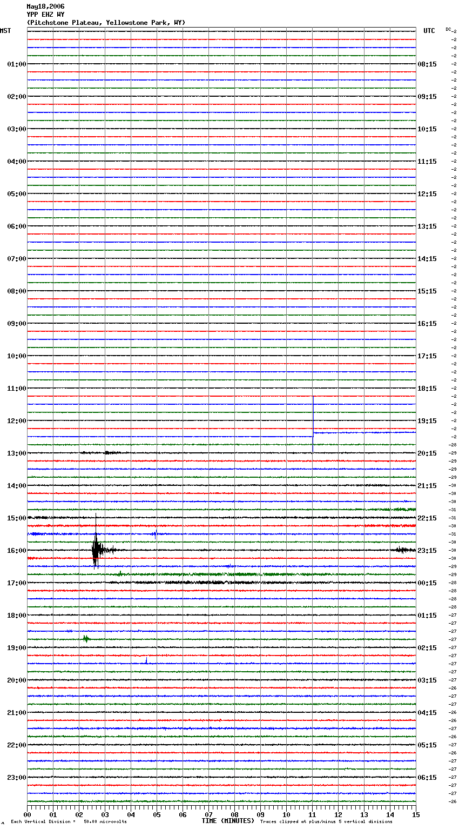459x829 pixels.
Task: Click the 22:15 UTC time label
Action: [x=427, y=518]
